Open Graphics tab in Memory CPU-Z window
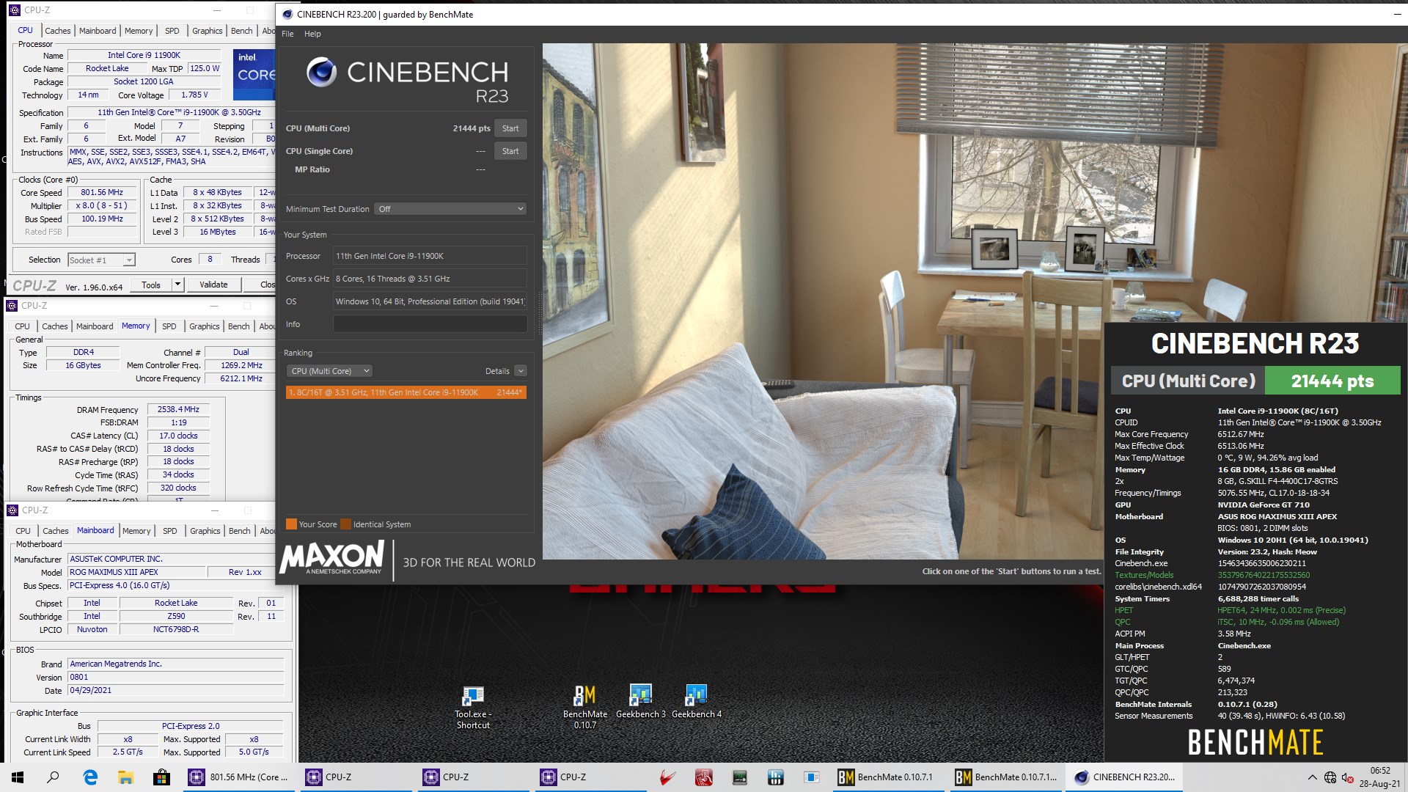The width and height of the screenshot is (1408, 792). click(x=205, y=326)
